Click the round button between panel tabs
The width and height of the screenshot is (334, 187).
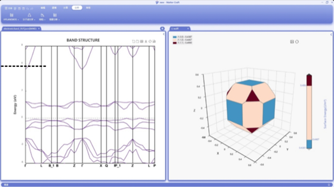(162, 29)
